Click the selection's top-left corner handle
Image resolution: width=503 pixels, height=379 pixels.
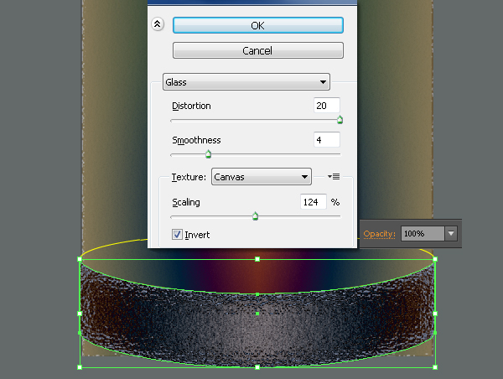pos(80,259)
